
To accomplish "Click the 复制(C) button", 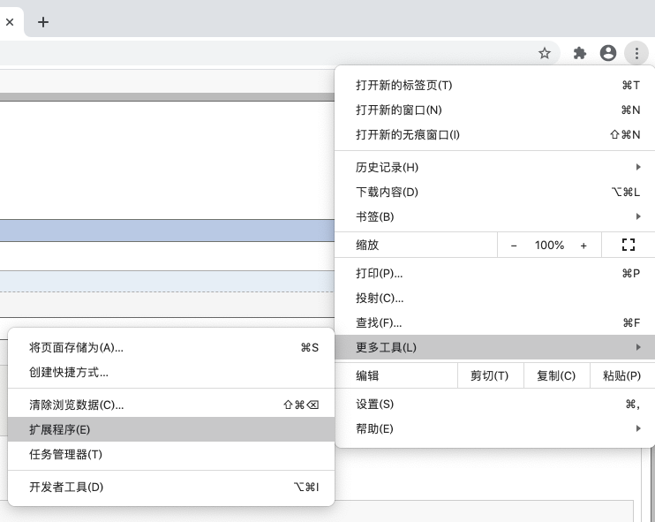I will (x=556, y=375).
